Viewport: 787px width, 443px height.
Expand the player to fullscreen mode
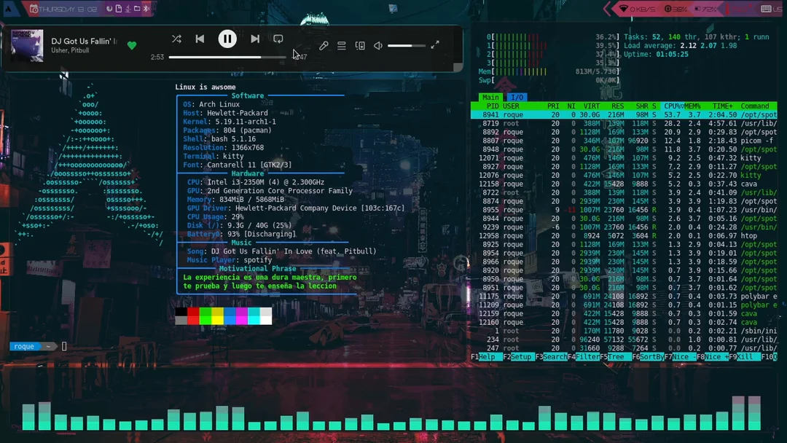tap(435, 45)
